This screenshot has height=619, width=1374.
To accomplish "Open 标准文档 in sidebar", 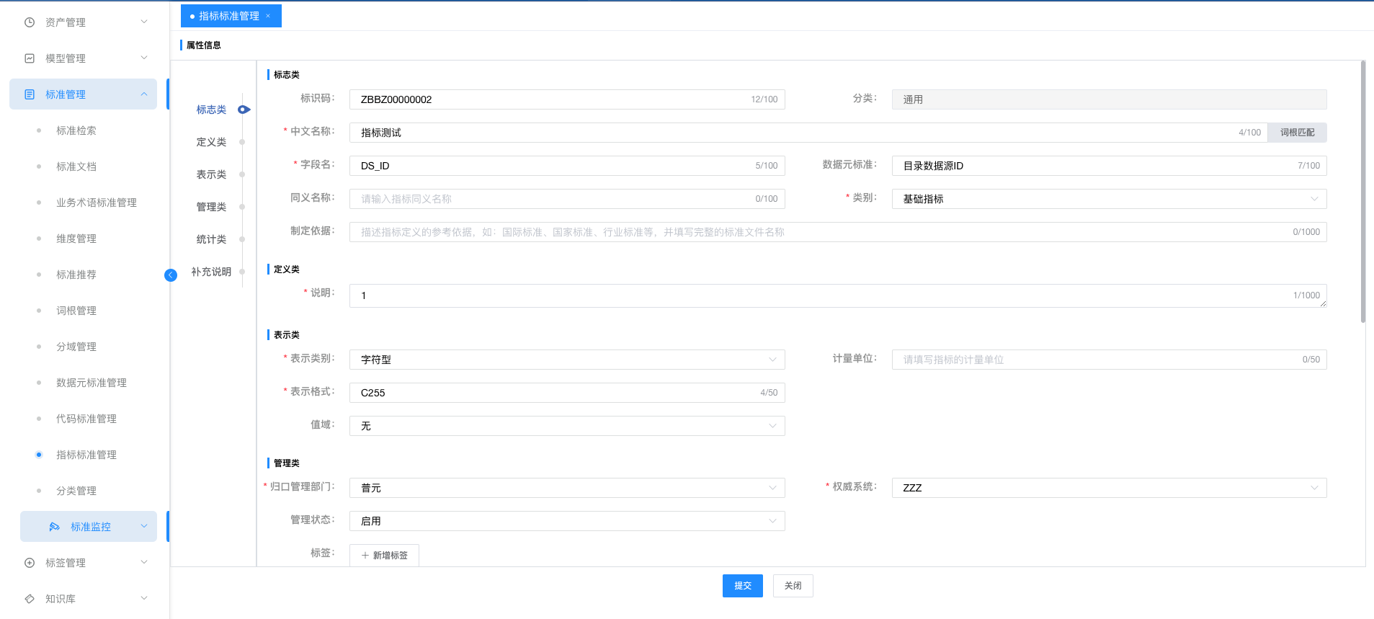I will click(x=76, y=166).
